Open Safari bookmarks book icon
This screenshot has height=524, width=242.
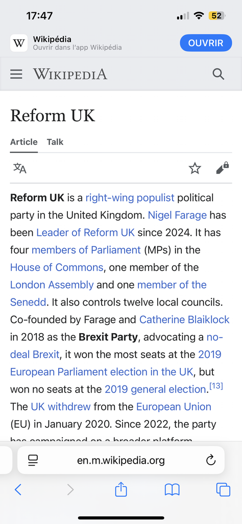pos(172,490)
